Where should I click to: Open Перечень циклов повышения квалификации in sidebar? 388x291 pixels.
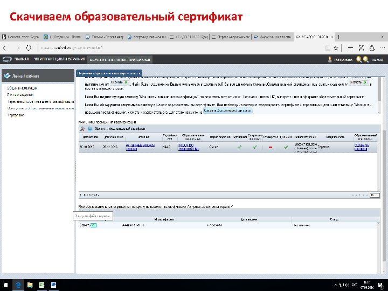click(41, 101)
